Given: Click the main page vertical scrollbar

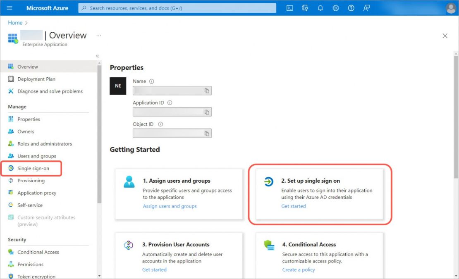Looking at the screenshot, I should [x=456, y=117].
